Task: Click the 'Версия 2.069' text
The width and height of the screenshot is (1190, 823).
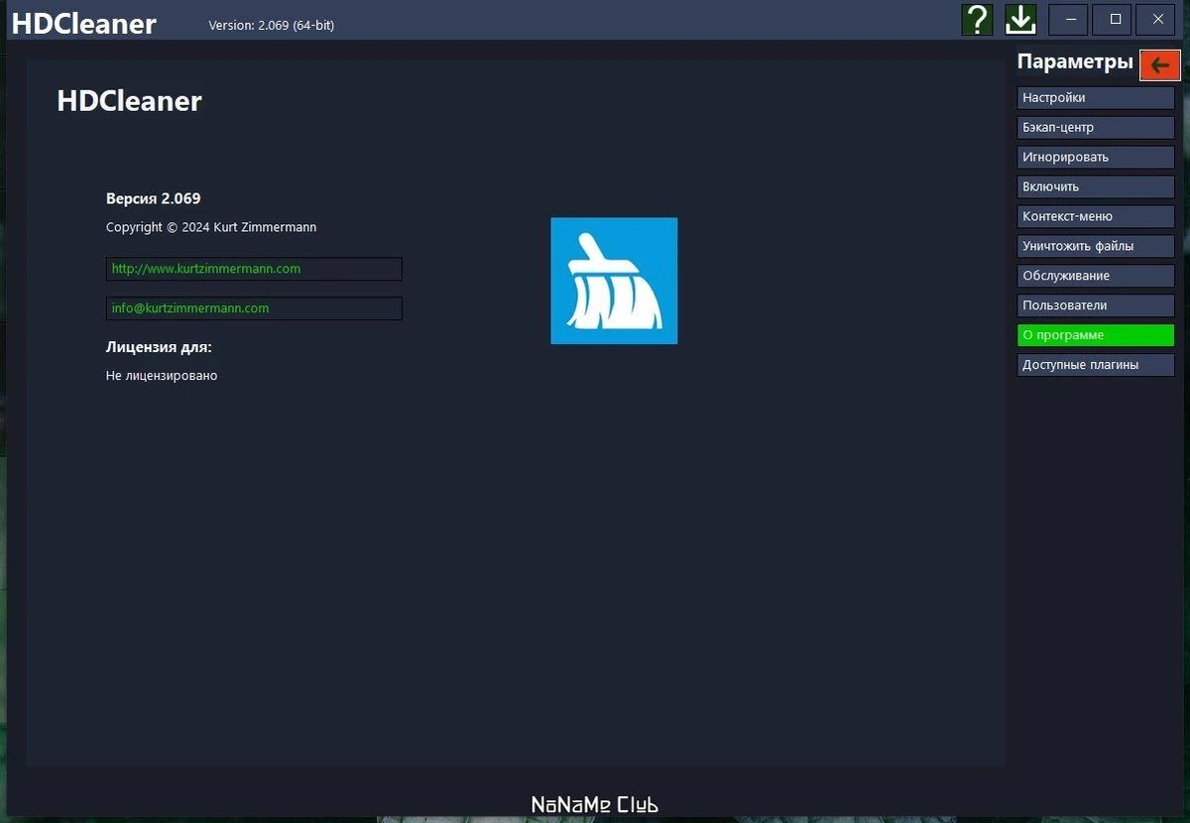Action: click(x=154, y=198)
